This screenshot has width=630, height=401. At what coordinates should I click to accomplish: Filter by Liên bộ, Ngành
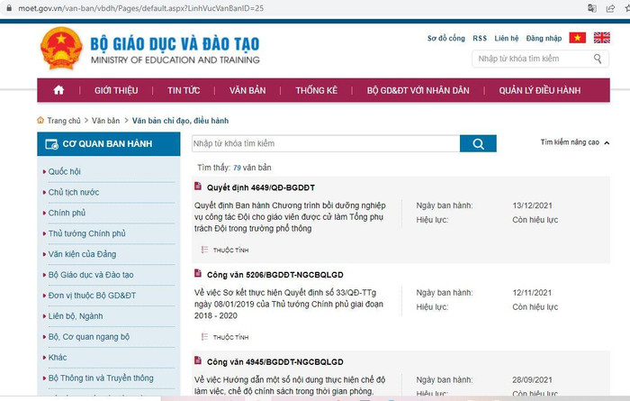[x=76, y=316]
